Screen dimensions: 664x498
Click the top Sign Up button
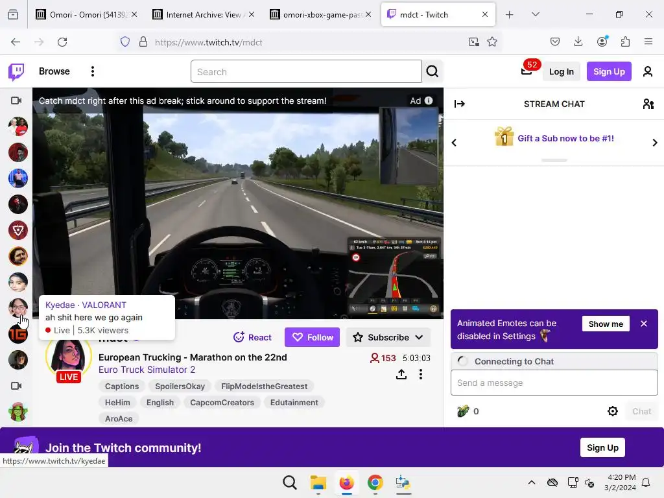tap(609, 71)
